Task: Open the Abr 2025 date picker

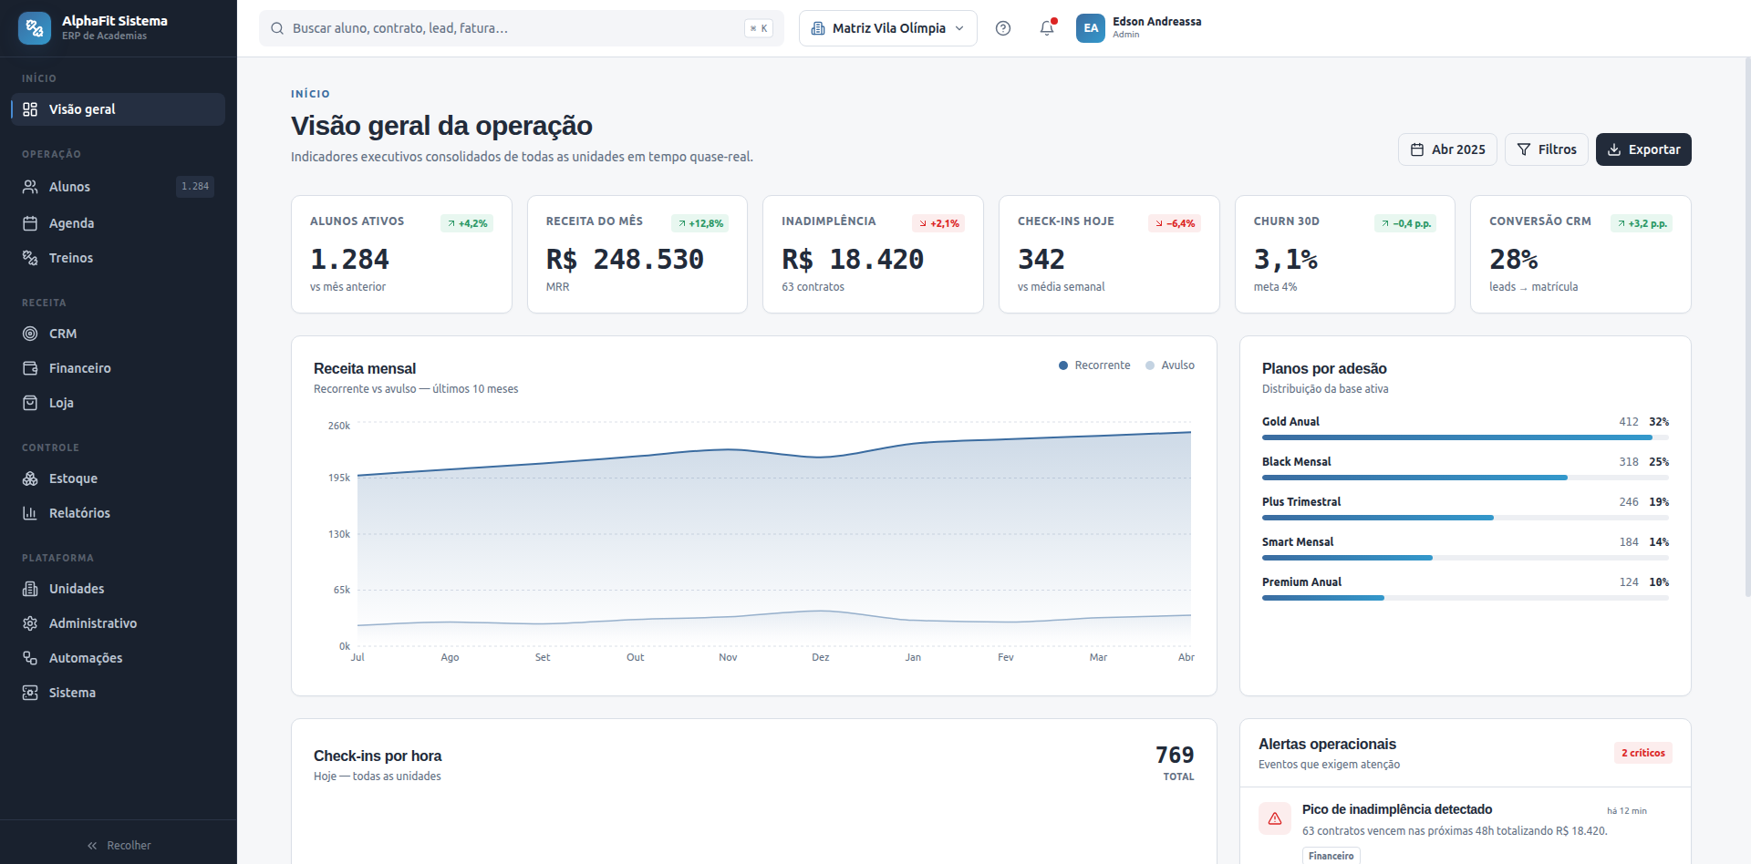Action: (x=1447, y=149)
